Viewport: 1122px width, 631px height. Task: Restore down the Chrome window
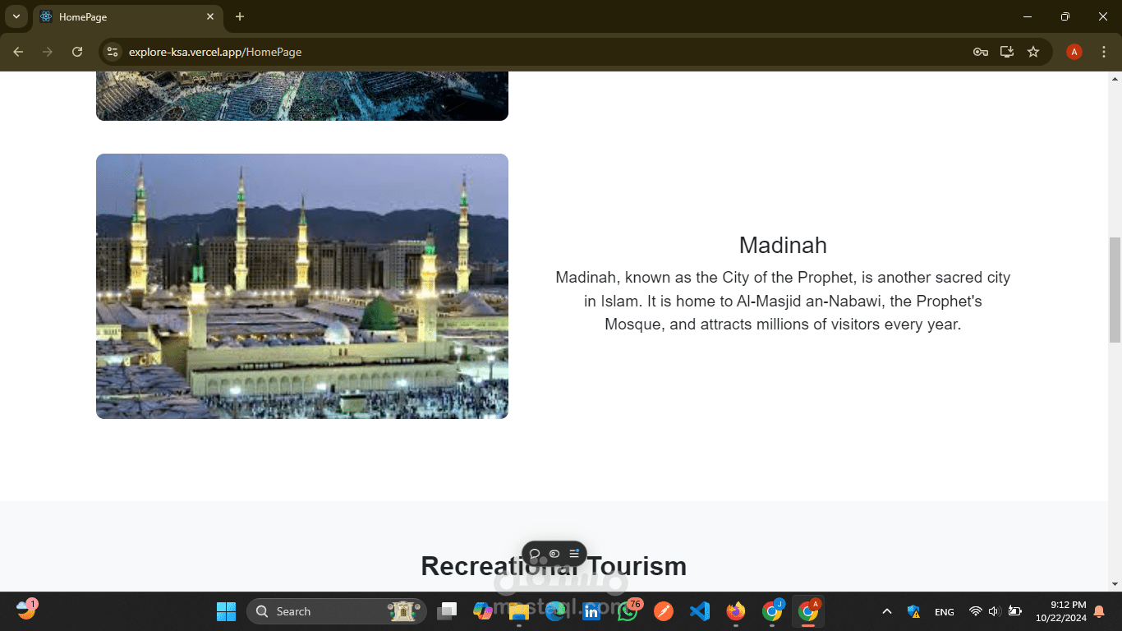coord(1065,16)
